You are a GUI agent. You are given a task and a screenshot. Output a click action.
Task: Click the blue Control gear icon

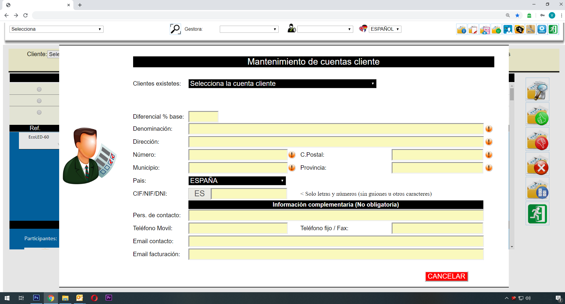click(x=542, y=30)
